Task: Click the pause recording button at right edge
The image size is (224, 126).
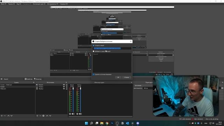Action: pos(222,88)
